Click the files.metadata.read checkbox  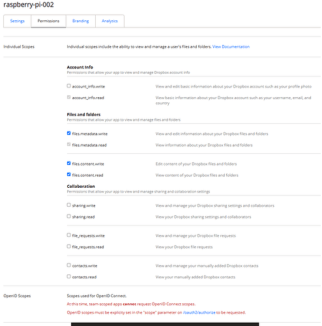pos(68,144)
